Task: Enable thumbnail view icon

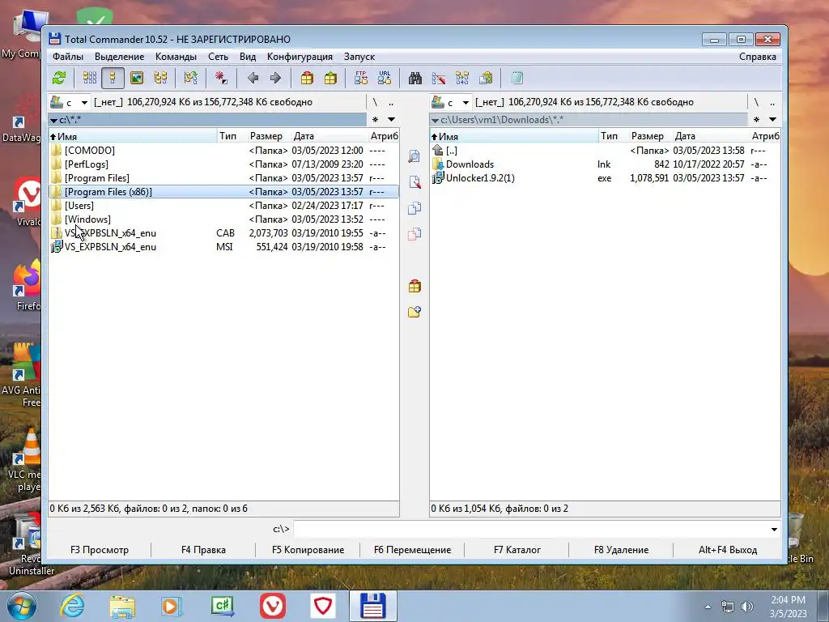Action: point(136,79)
